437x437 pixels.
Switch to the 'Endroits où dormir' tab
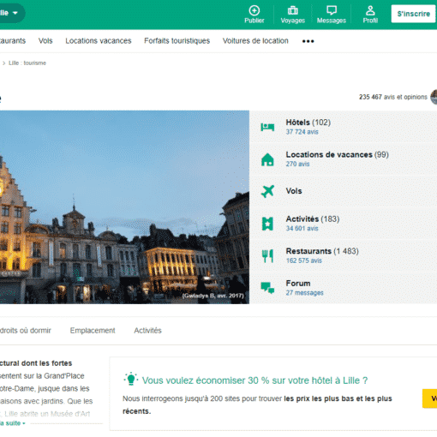click(x=25, y=331)
